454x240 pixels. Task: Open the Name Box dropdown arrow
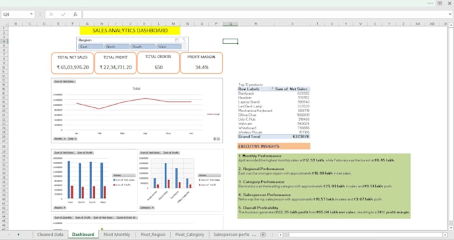pyautogui.click(x=31, y=14)
